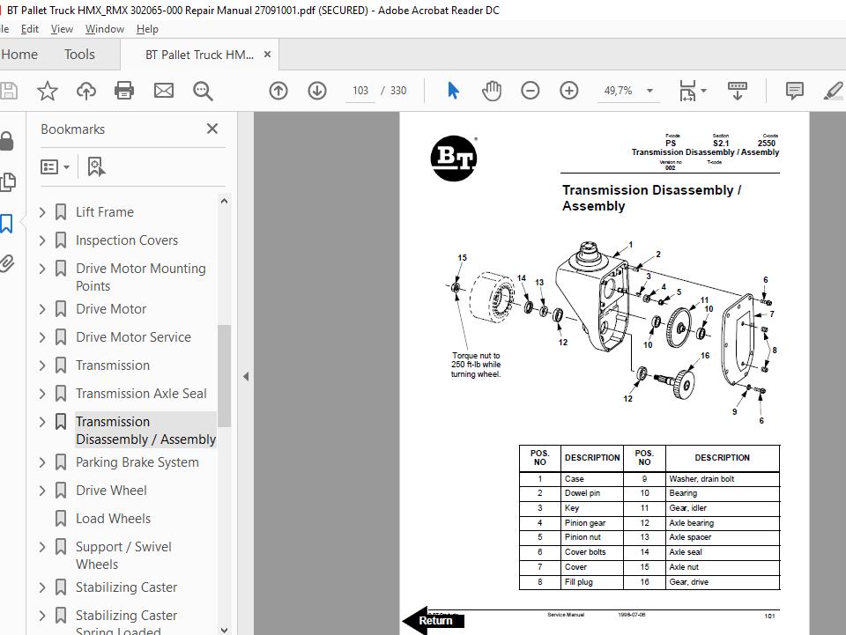The image size is (846, 635).
Task: Open page display options dropdown arrow
Action: tap(703, 91)
